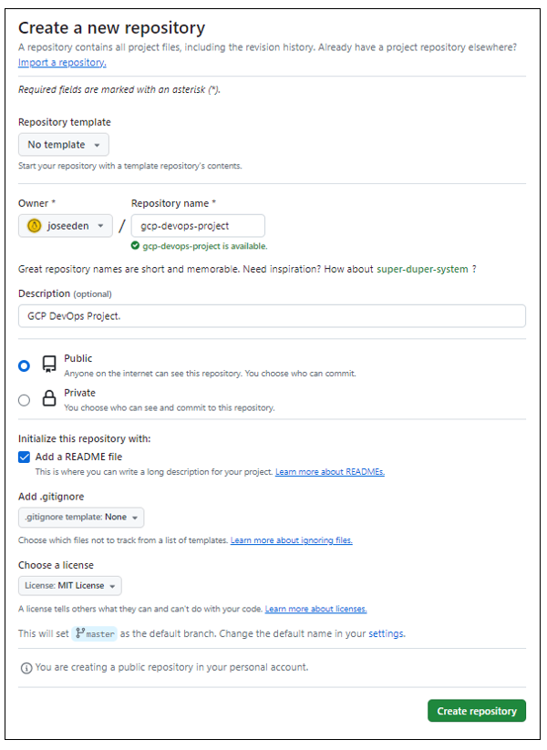Open the No template dropdown
The height and width of the screenshot is (750, 547).
[64, 145]
